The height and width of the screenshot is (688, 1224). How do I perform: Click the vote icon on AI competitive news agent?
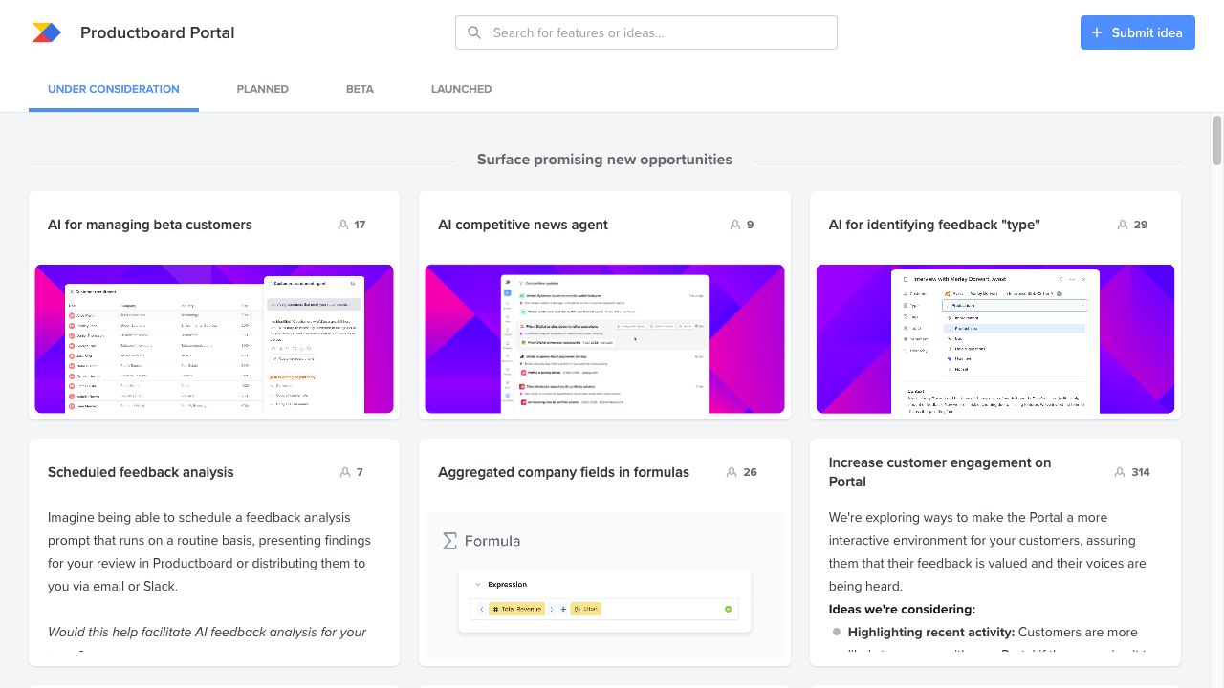(x=735, y=225)
